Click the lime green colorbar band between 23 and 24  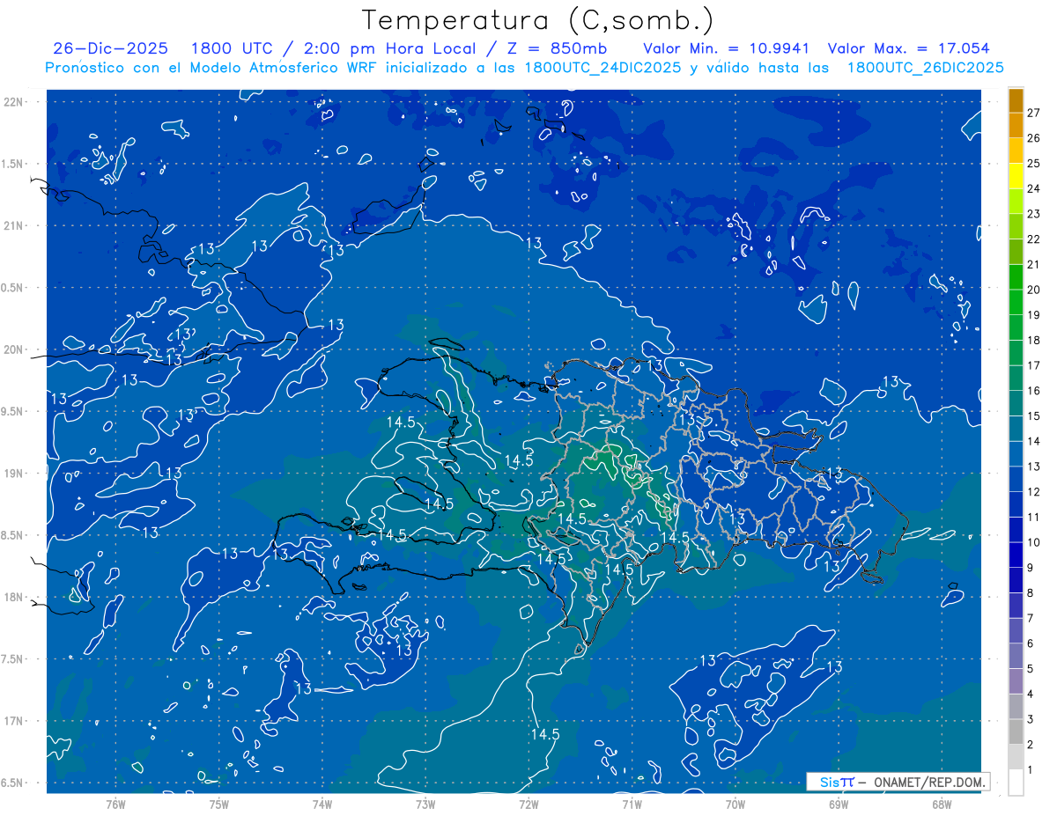click(1016, 201)
